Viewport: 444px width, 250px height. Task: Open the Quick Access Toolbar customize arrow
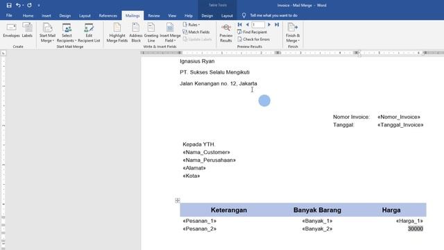(39, 6)
